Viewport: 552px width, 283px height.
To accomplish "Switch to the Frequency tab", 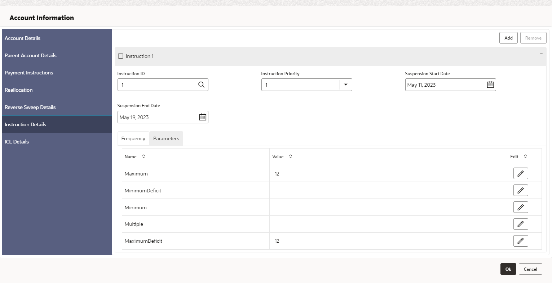I will (133, 138).
